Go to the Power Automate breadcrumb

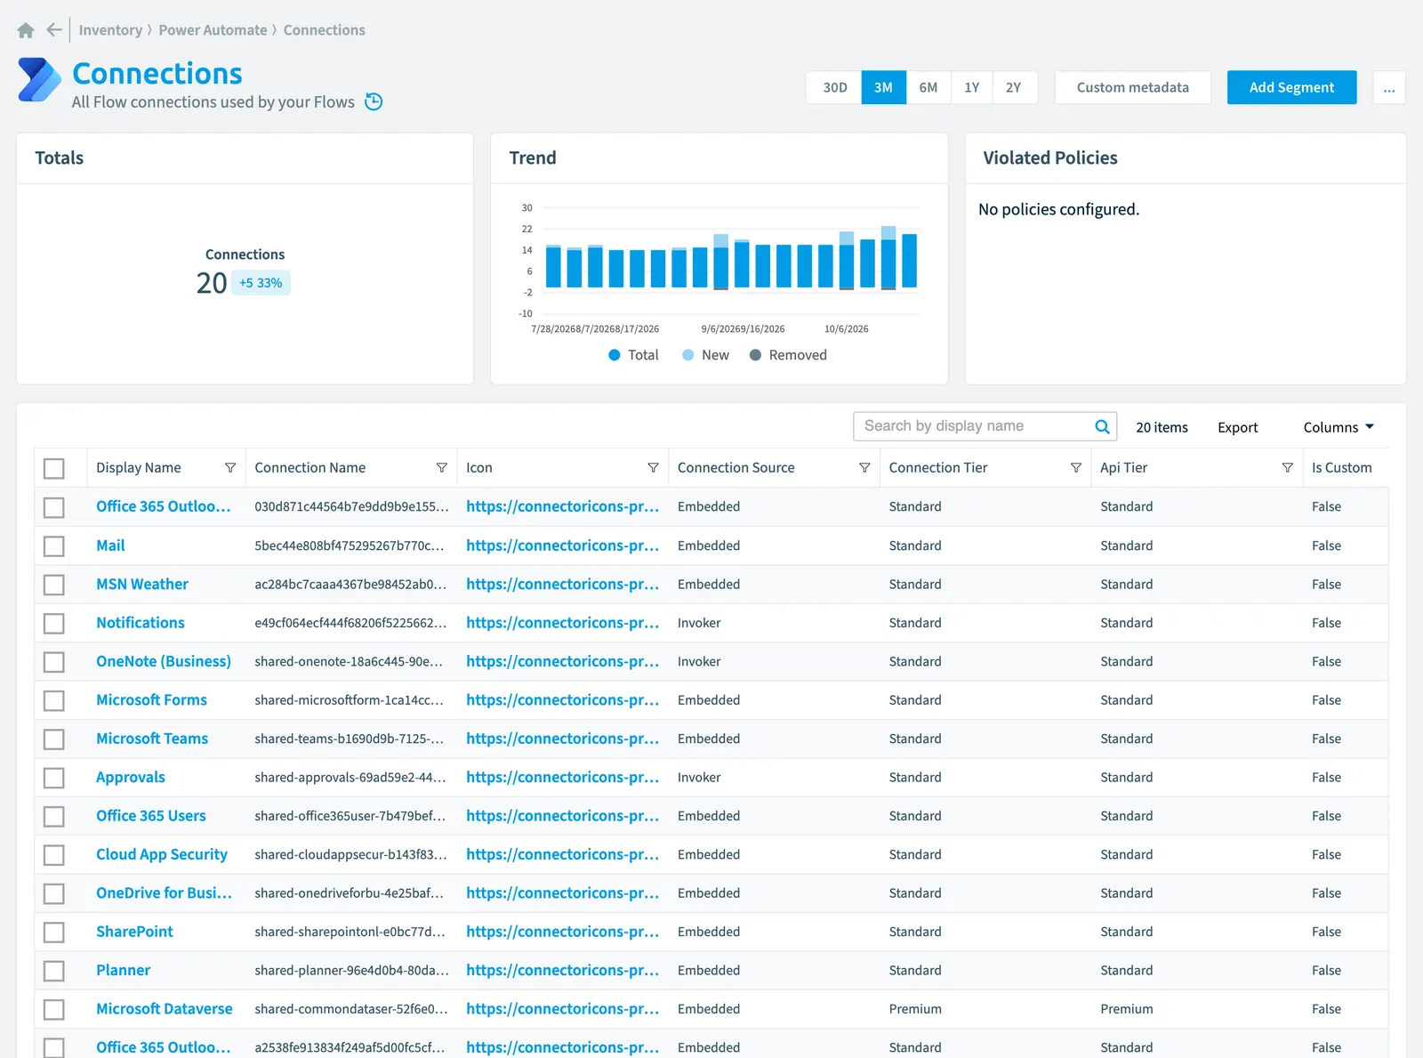[x=213, y=30]
